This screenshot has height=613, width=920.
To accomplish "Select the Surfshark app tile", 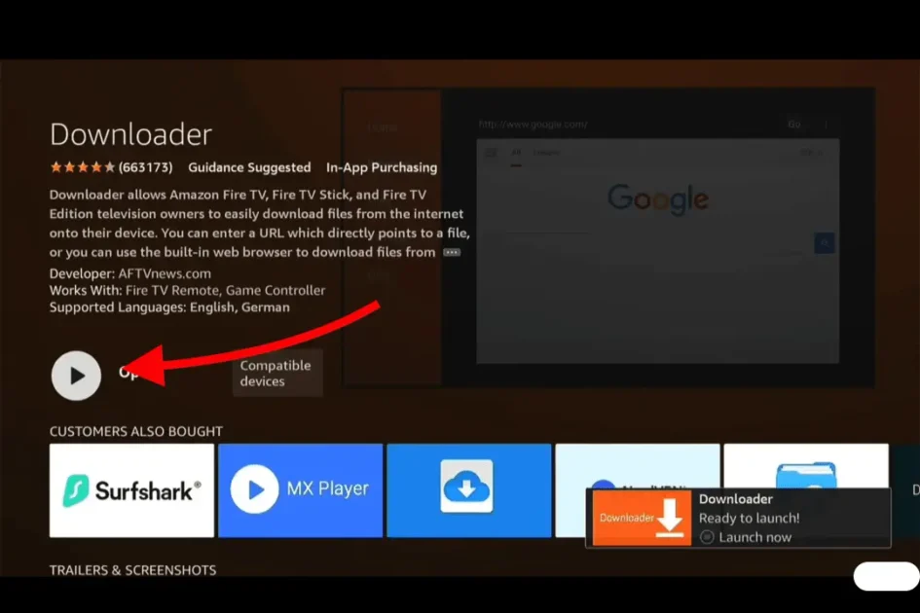I will point(131,490).
